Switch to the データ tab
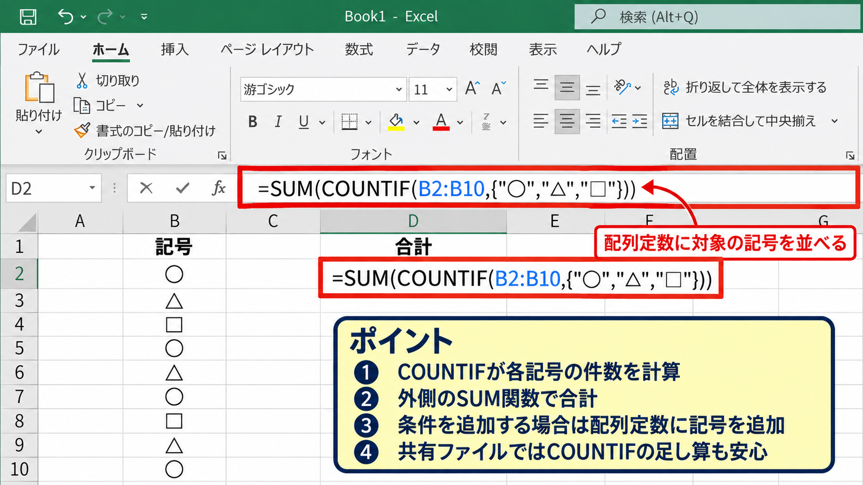 (423, 49)
